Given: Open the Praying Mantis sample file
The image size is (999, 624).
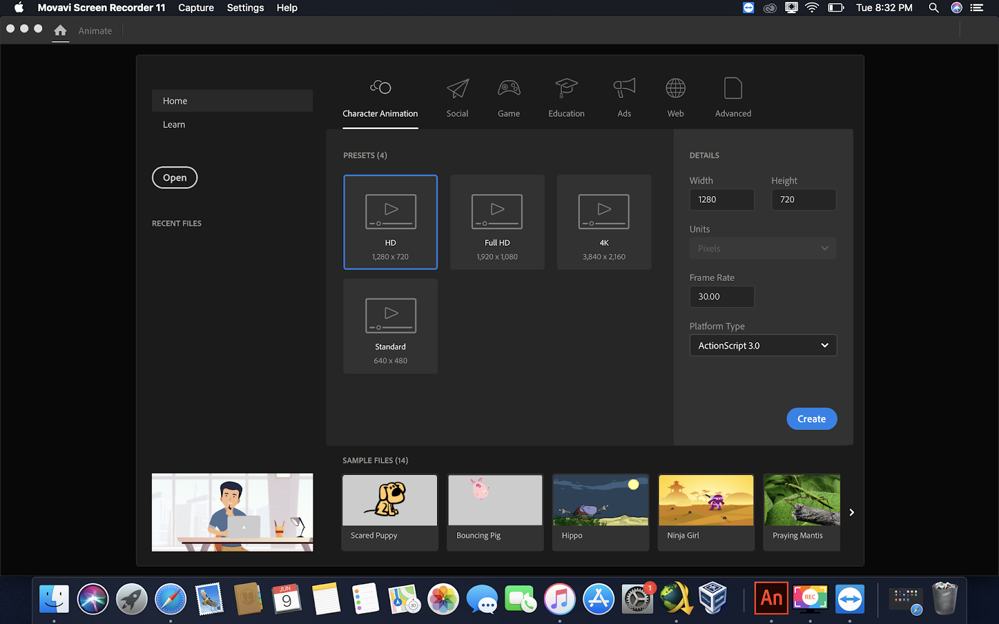Looking at the screenshot, I should pyautogui.click(x=802, y=512).
